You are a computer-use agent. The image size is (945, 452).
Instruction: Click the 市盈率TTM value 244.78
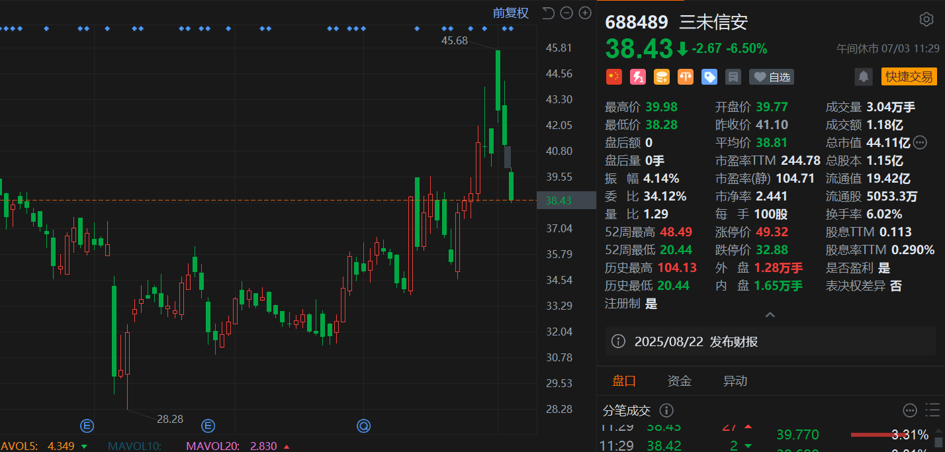[x=801, y=160]
